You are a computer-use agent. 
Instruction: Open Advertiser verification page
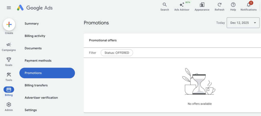point(41,98)
